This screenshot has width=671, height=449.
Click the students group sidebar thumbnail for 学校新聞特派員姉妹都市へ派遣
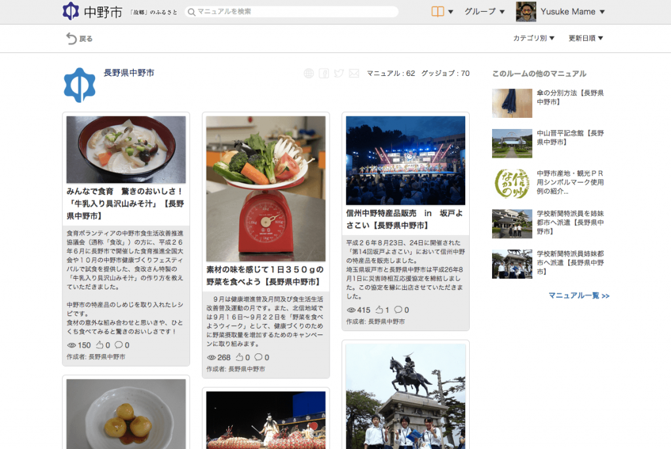click(512, 264)
